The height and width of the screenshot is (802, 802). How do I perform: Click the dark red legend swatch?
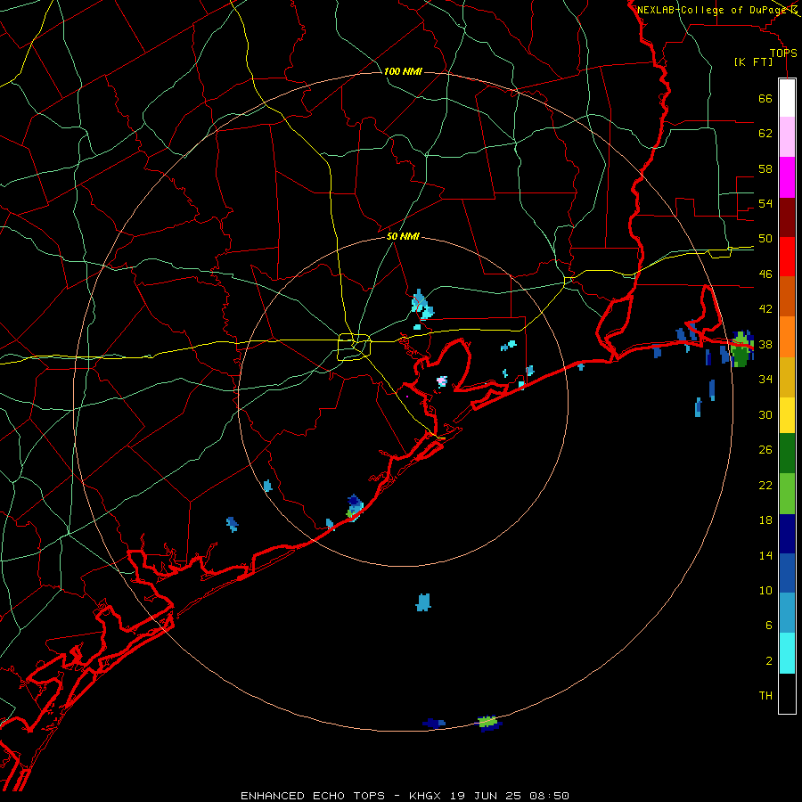coord(787,217)
